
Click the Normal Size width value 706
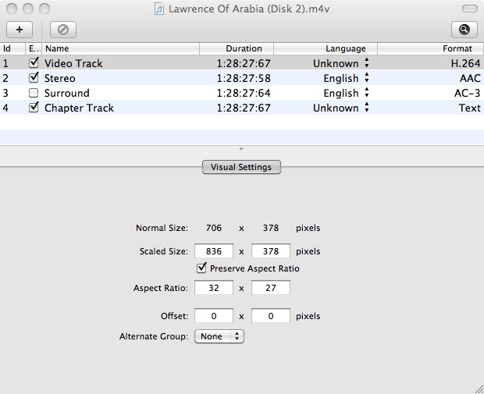pyautogui.click(x=214, y=228)
